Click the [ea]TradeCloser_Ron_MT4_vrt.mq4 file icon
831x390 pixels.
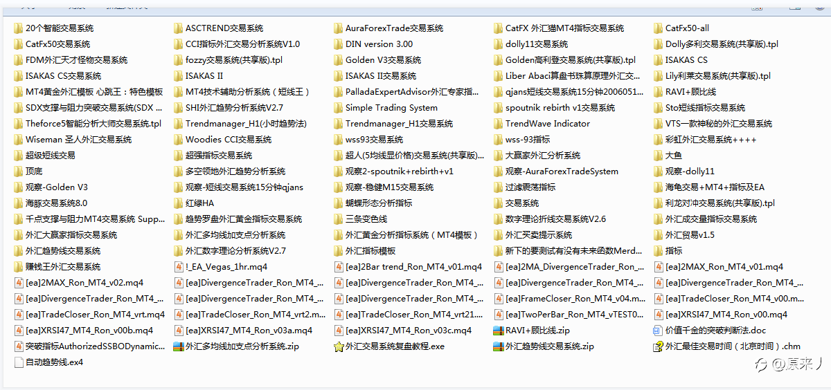19,315
